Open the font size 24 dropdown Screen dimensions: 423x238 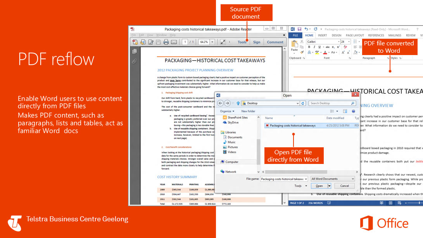349,42
